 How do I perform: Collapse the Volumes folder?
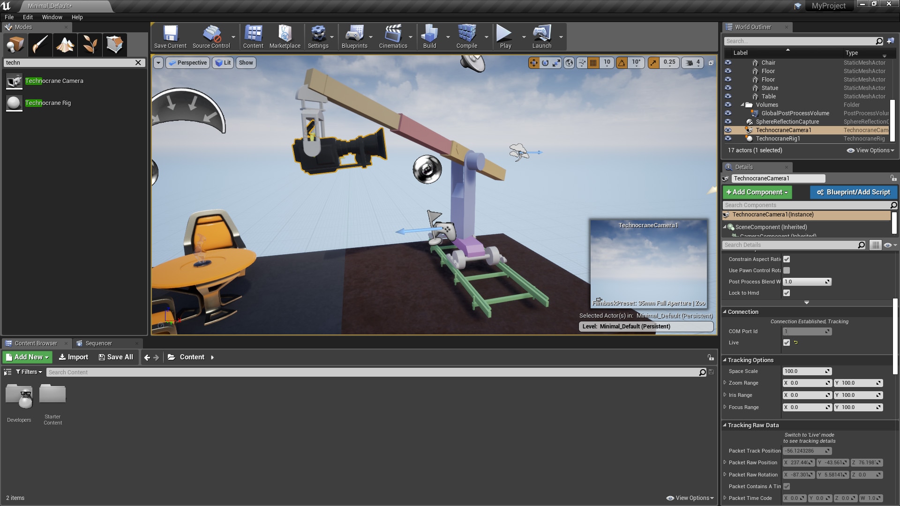point(742,105)
